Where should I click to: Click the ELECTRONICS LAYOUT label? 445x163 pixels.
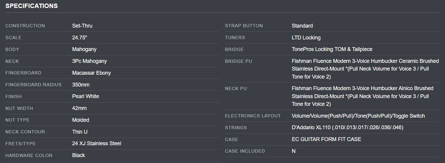[x=253, y=116]
